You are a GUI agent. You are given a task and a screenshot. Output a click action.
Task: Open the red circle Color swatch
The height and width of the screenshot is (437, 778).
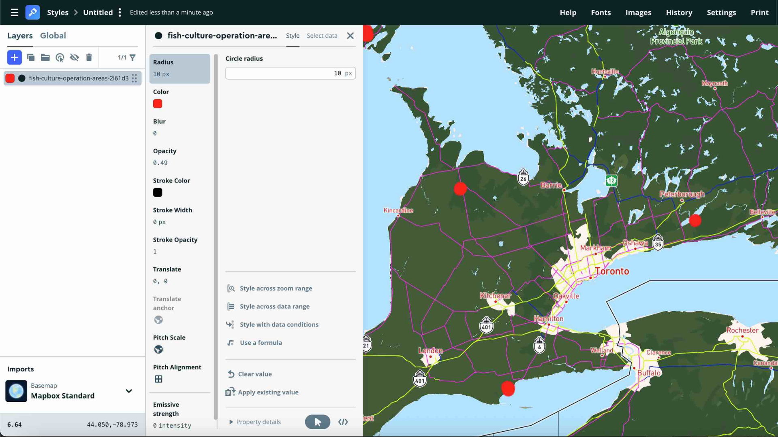click(158, 104)
